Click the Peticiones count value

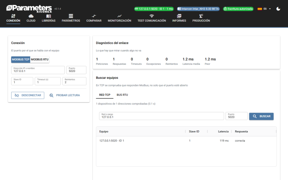97,59
